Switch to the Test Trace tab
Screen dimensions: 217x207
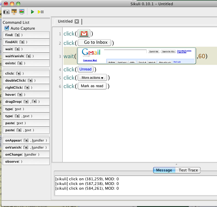pyautogui.click(x=188, y=170)
